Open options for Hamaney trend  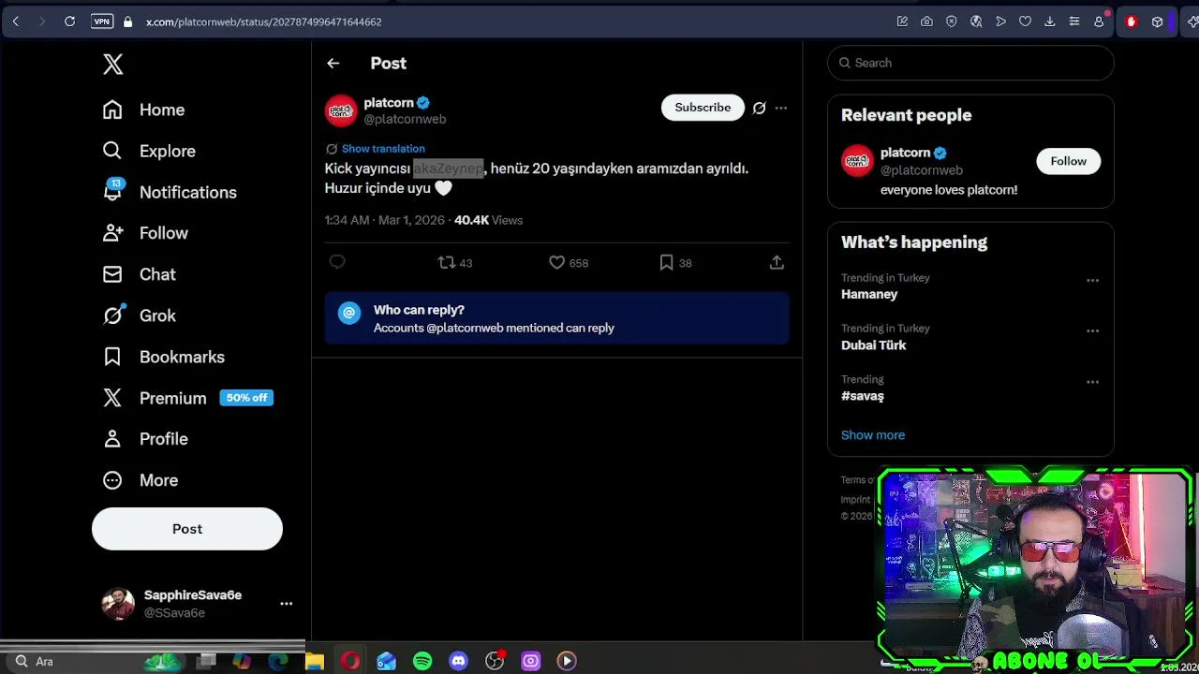(1092, 280)
